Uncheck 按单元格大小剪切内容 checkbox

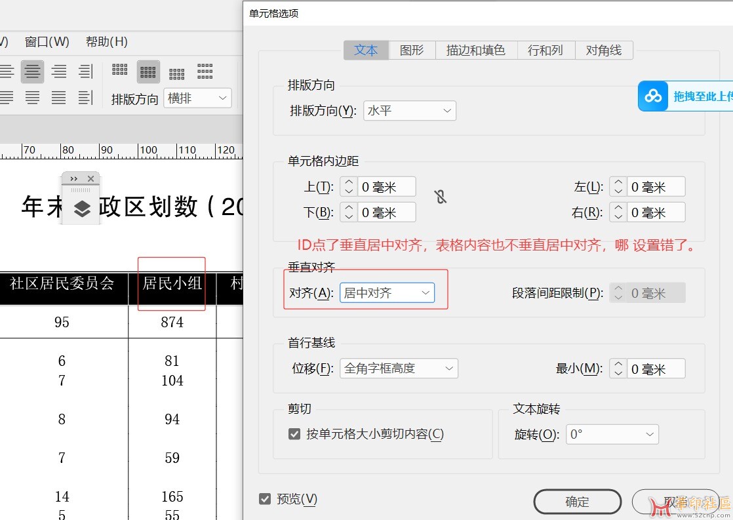coord(294,434)
